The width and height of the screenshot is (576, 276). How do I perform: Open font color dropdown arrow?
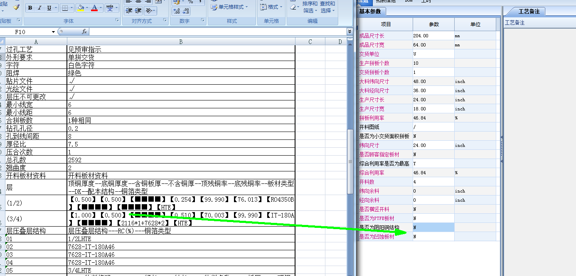[101, 8]
